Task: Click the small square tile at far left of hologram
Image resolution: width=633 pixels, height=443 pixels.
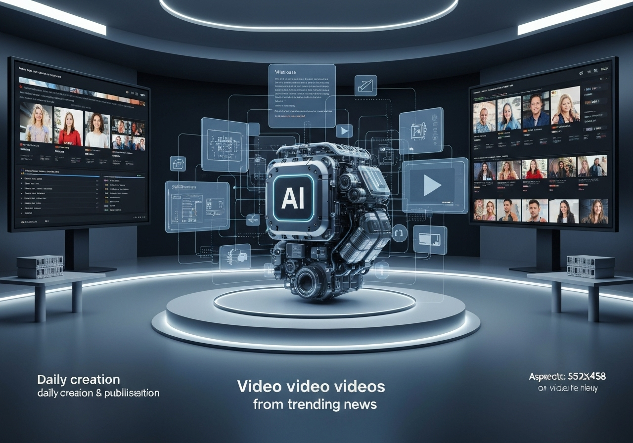Action: coord(178,164)
